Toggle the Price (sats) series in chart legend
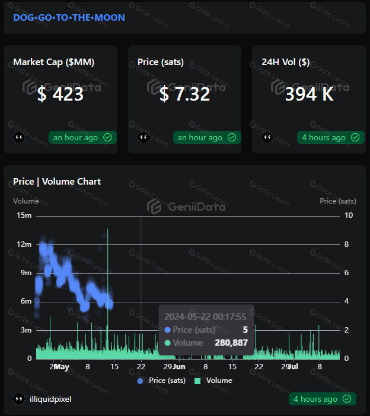The width and height of the screenshot is (370, 416). click(161, 380)
